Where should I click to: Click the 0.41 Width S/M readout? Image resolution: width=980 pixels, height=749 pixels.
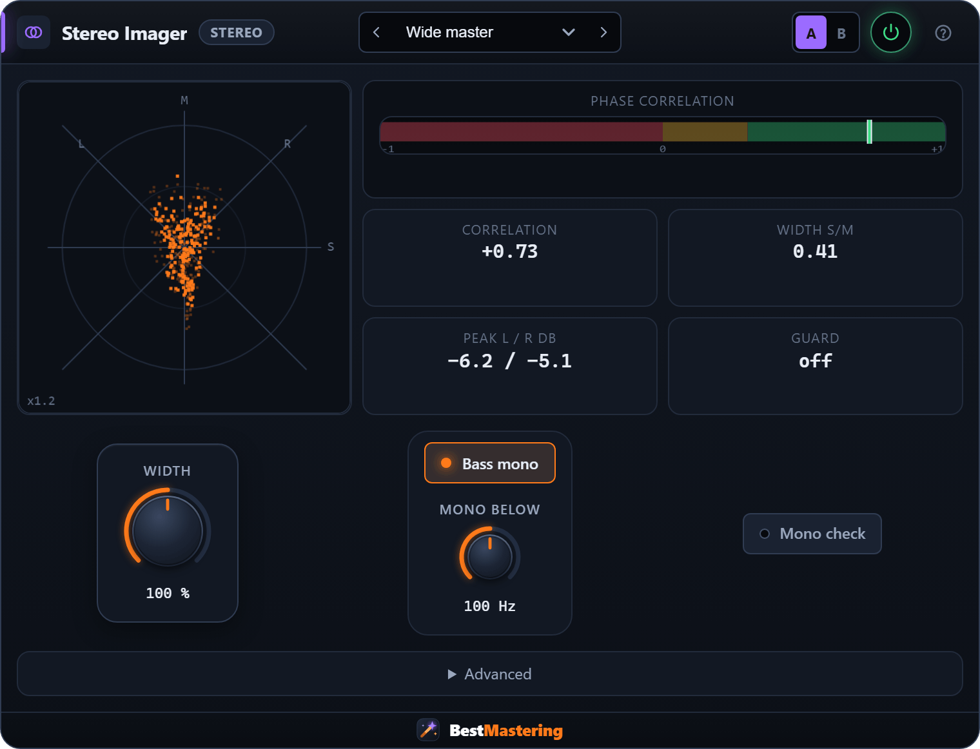pos(816,251)
